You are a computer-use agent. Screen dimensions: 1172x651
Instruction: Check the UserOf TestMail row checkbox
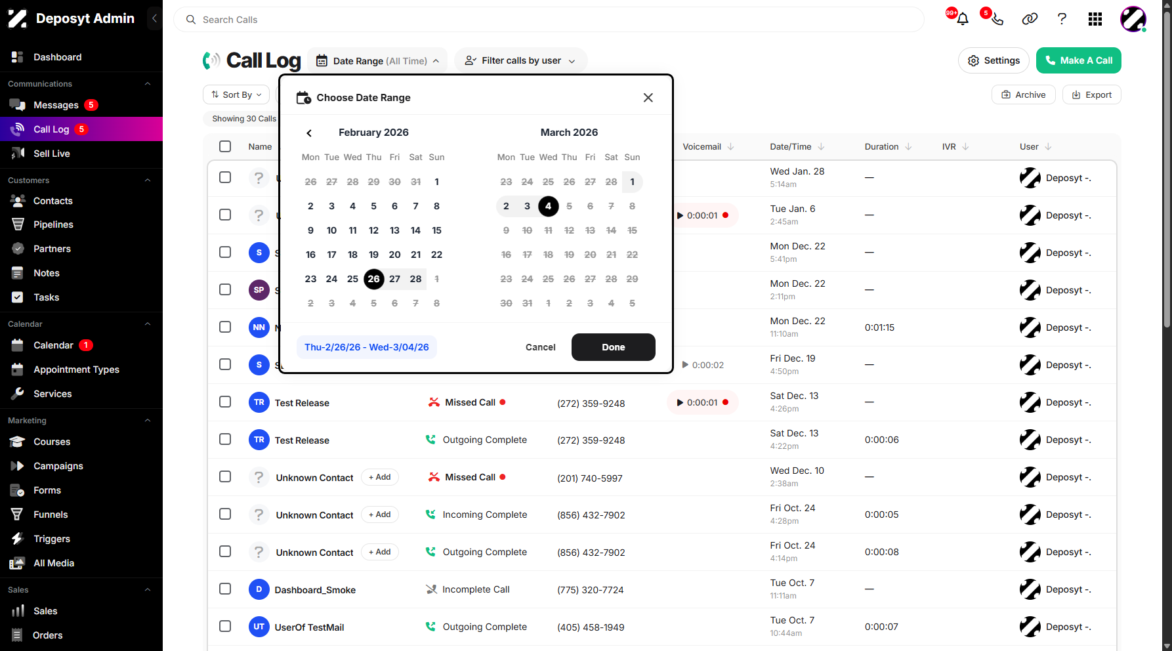[225, 626]
